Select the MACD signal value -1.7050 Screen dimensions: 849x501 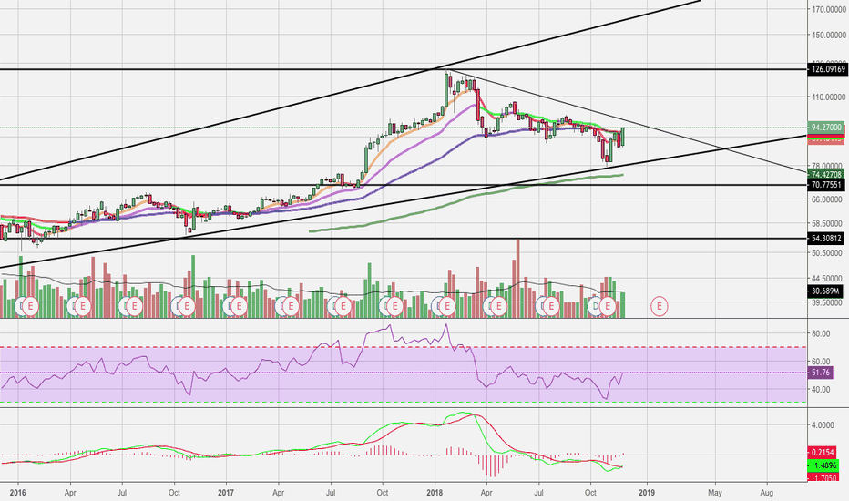click(823, 478)
